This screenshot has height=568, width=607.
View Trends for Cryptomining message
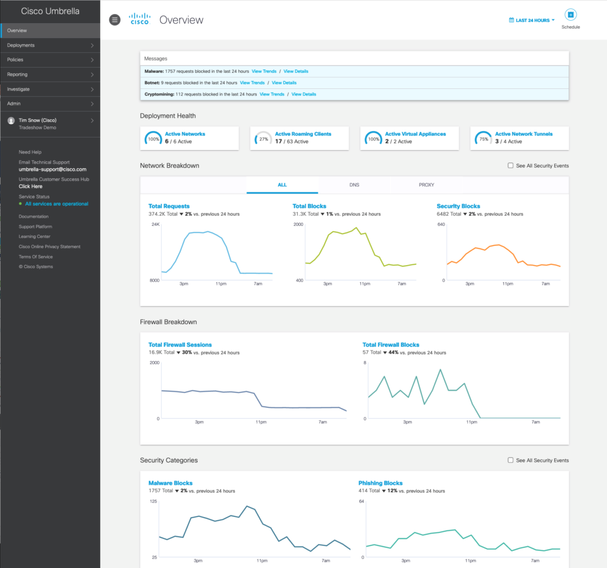(x=271, y=94)
